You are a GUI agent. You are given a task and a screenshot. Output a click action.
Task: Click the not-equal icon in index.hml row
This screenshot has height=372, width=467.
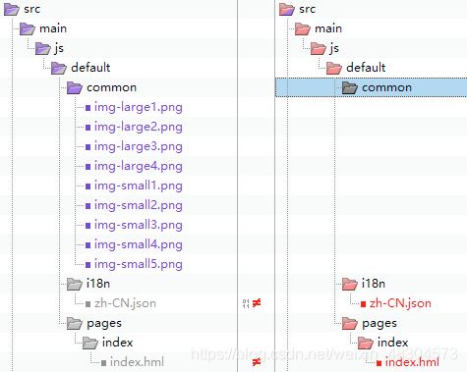(x=257, y=362)
